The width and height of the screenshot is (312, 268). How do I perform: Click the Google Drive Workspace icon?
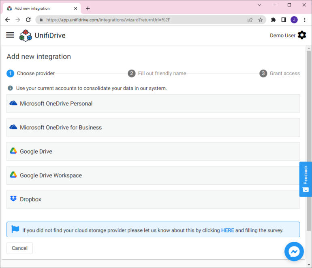point(13,175)
